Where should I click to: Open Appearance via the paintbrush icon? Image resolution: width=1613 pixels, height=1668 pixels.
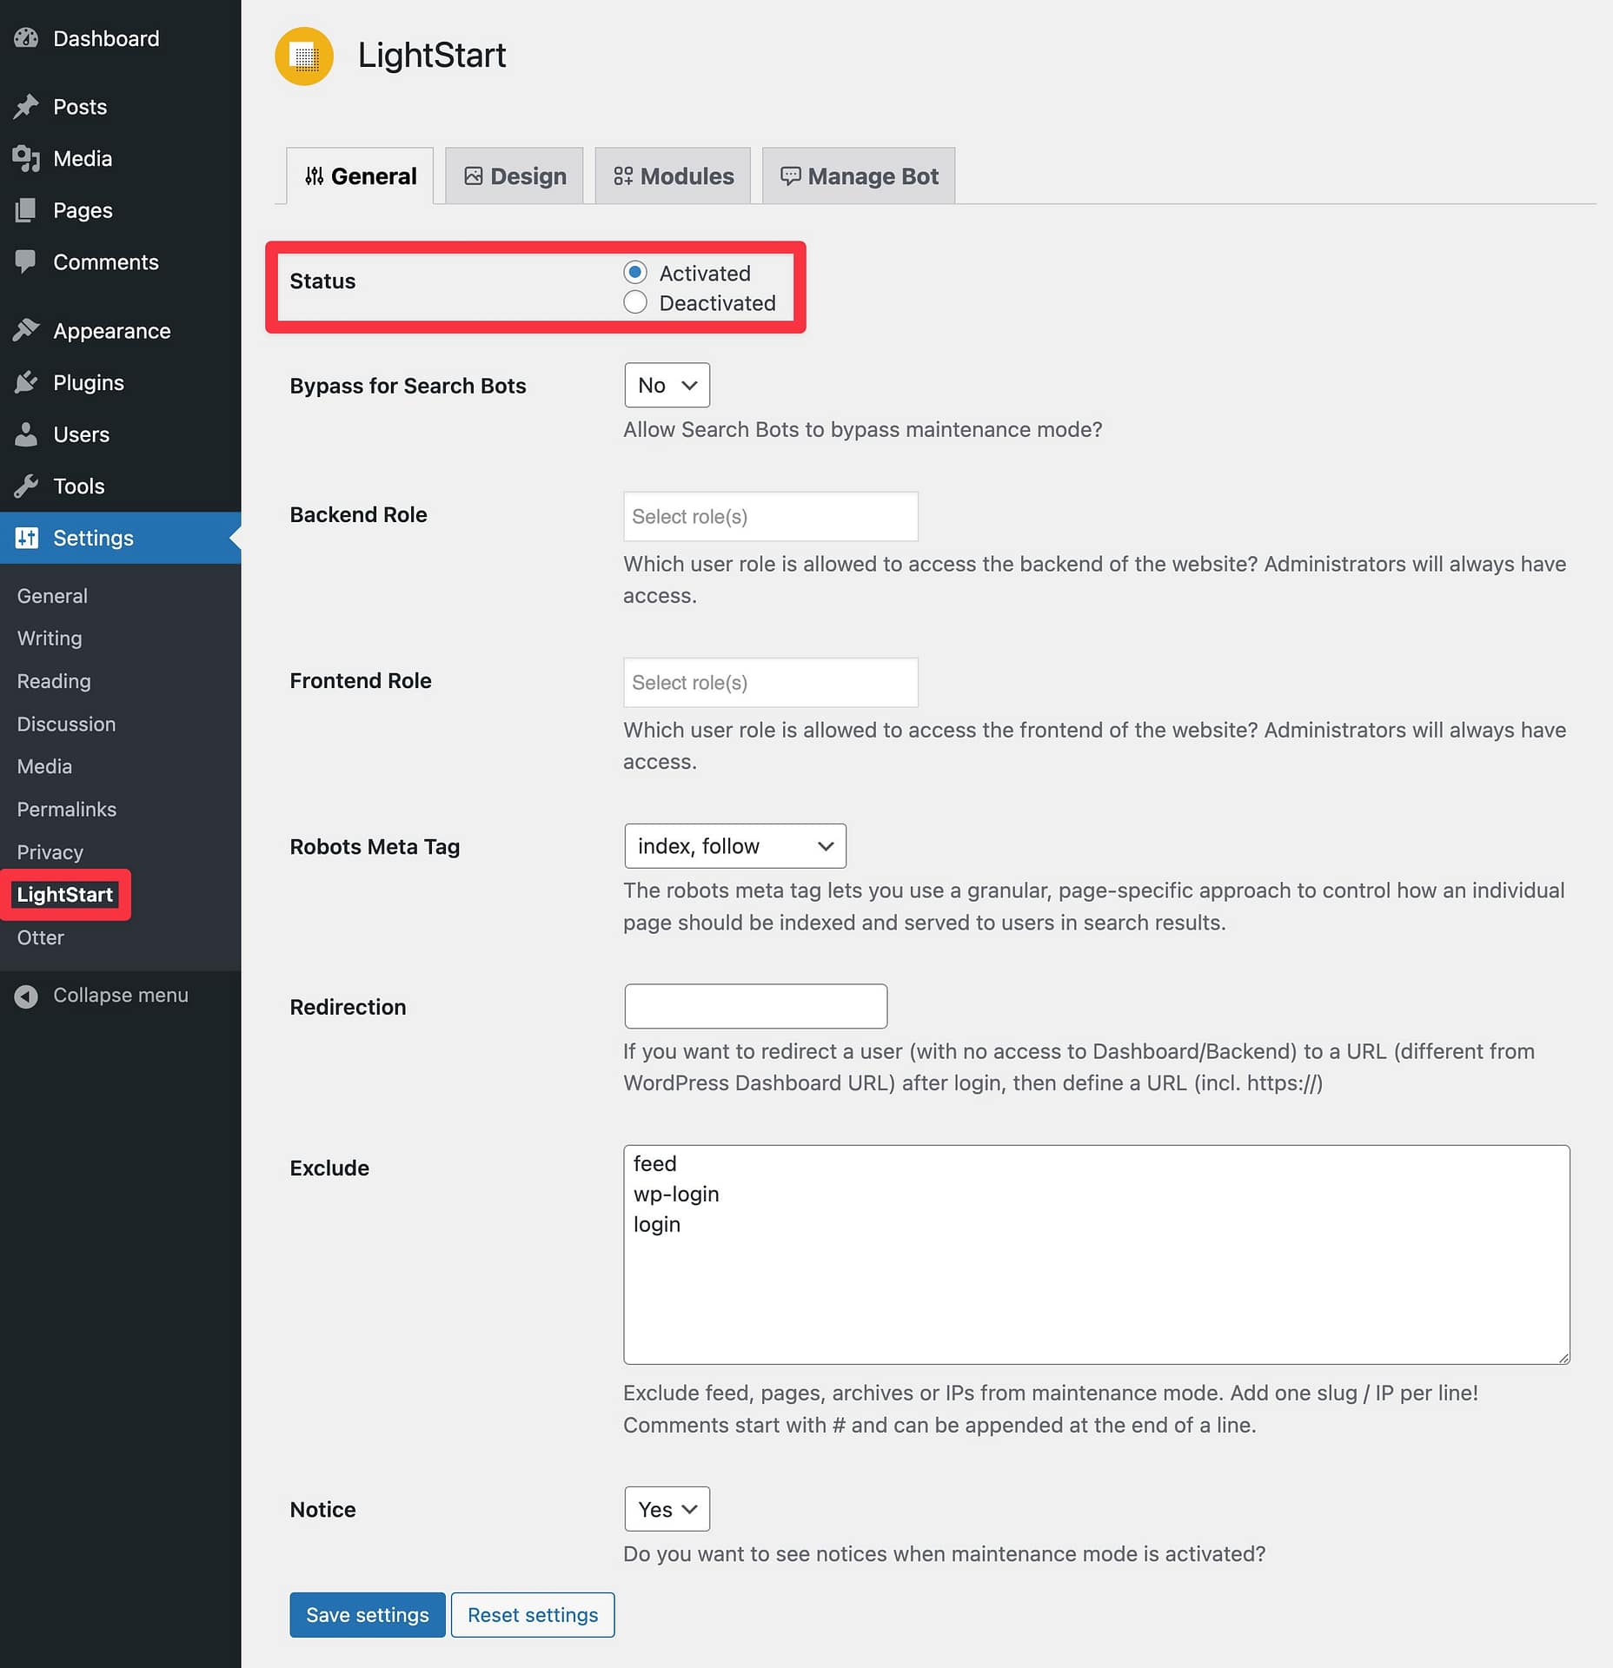(27, 330)
